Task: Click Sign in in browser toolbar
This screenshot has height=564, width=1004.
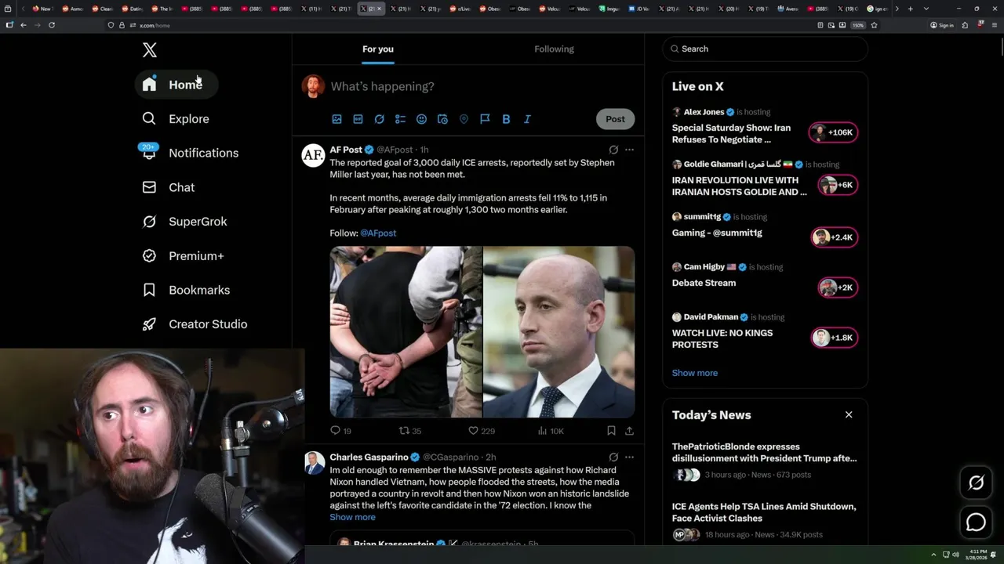Action: point(942,25)
